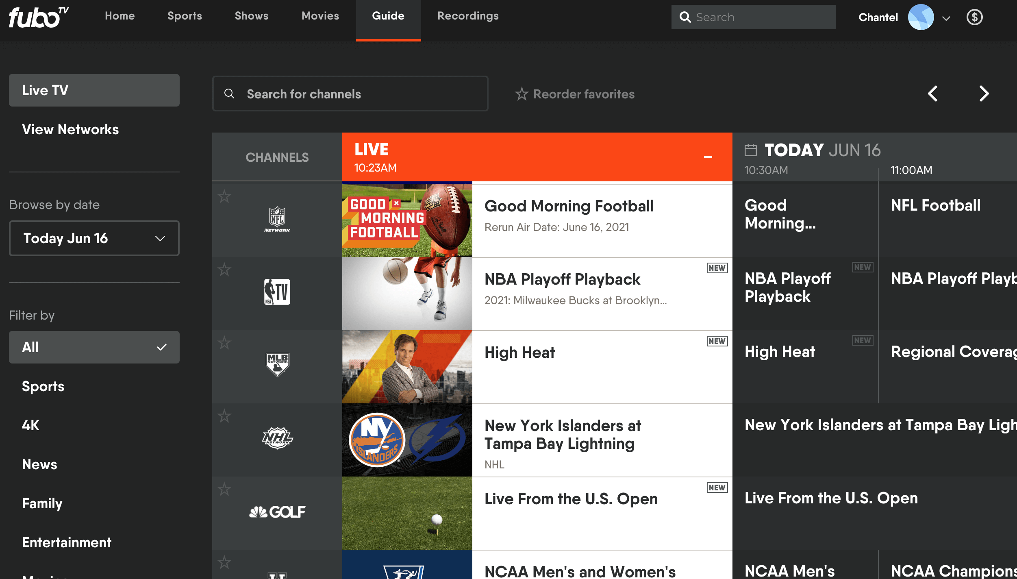
Task: Filter guide by Family
Action: point(42,503)
